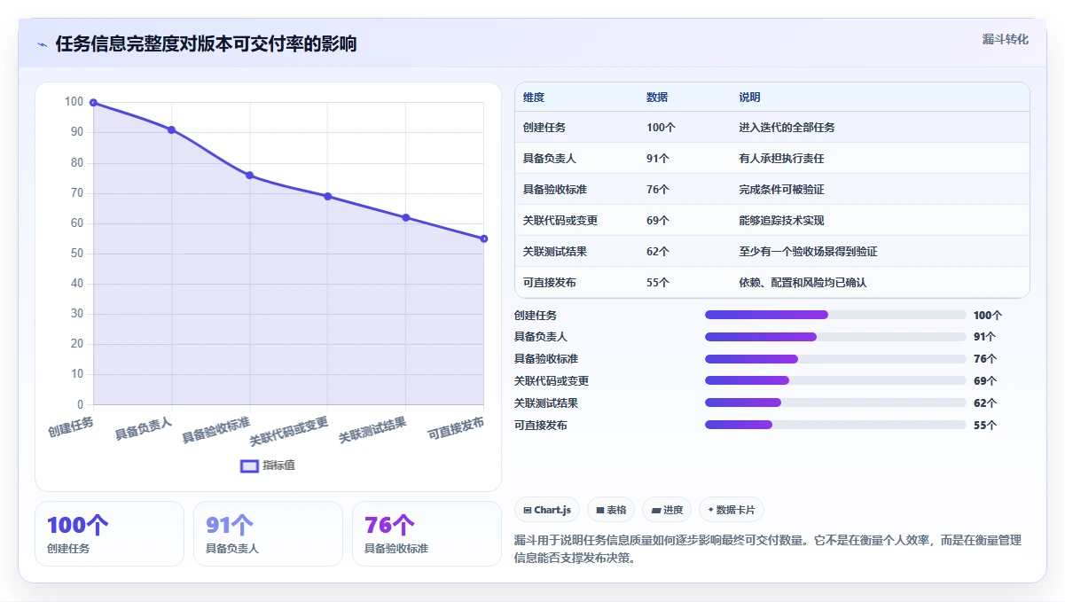This screenshot has width=1065, height=602.
Task: Click the 55个 label next to its progress bar
Action: 985,426
